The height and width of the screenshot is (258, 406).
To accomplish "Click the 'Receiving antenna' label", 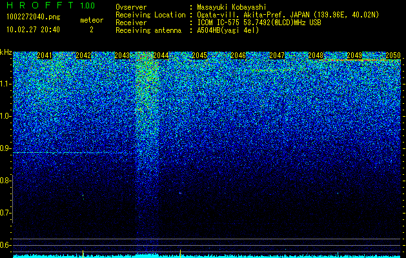I will 148,30.
